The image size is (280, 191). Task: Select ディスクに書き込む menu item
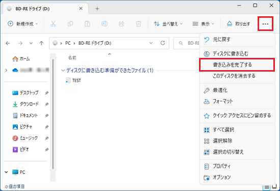pos(237,53)
